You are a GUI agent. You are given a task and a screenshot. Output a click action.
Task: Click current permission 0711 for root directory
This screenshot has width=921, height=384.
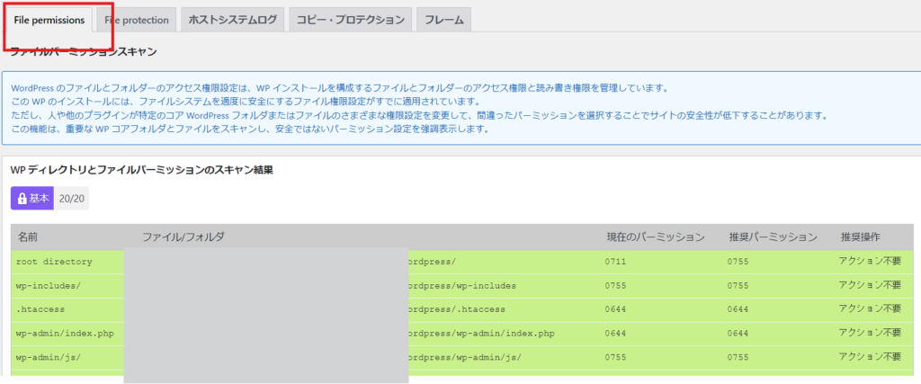616,262
